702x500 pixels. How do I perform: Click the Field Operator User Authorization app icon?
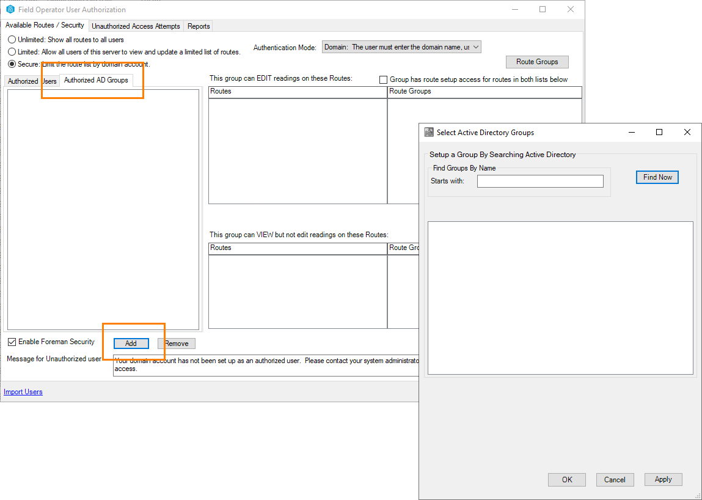[x=10, y=9]
